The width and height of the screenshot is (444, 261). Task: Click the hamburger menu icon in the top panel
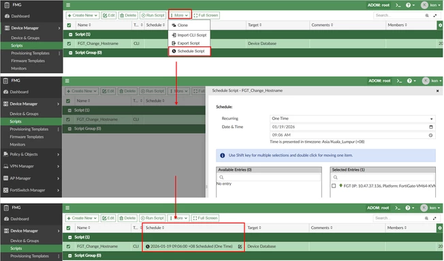coord(68,5)
